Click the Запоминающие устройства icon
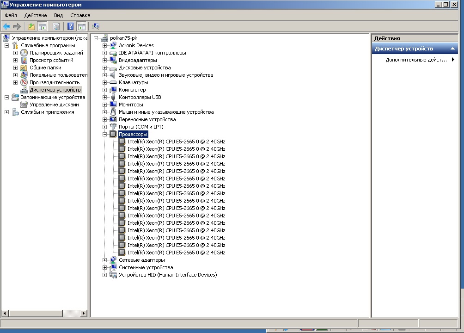 (x=15, y=97)
